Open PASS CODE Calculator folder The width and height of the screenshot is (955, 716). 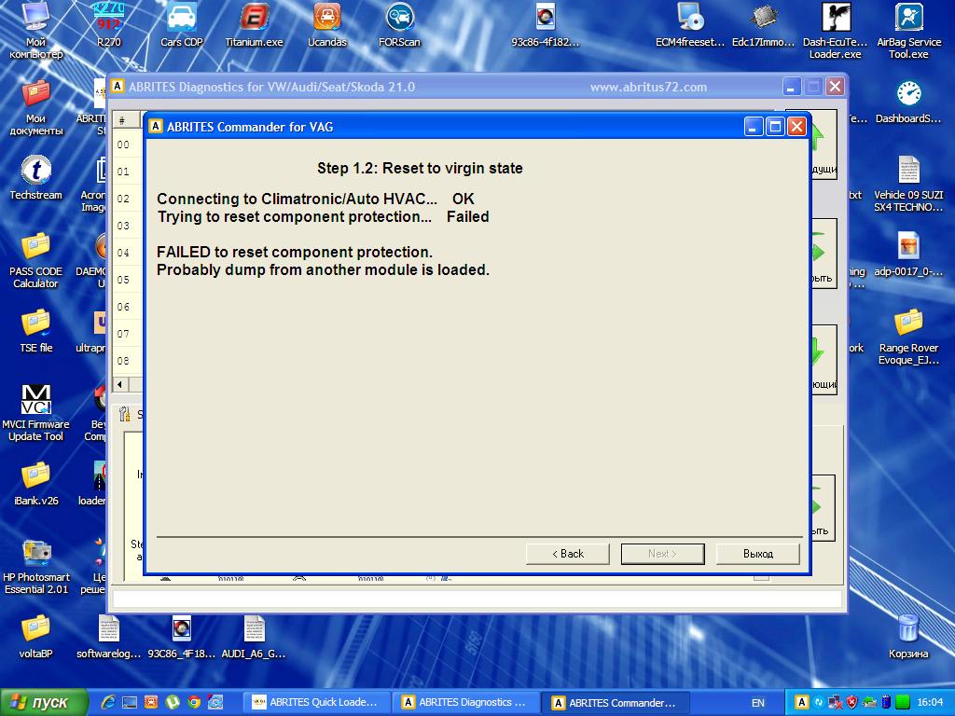pos(36,261)
